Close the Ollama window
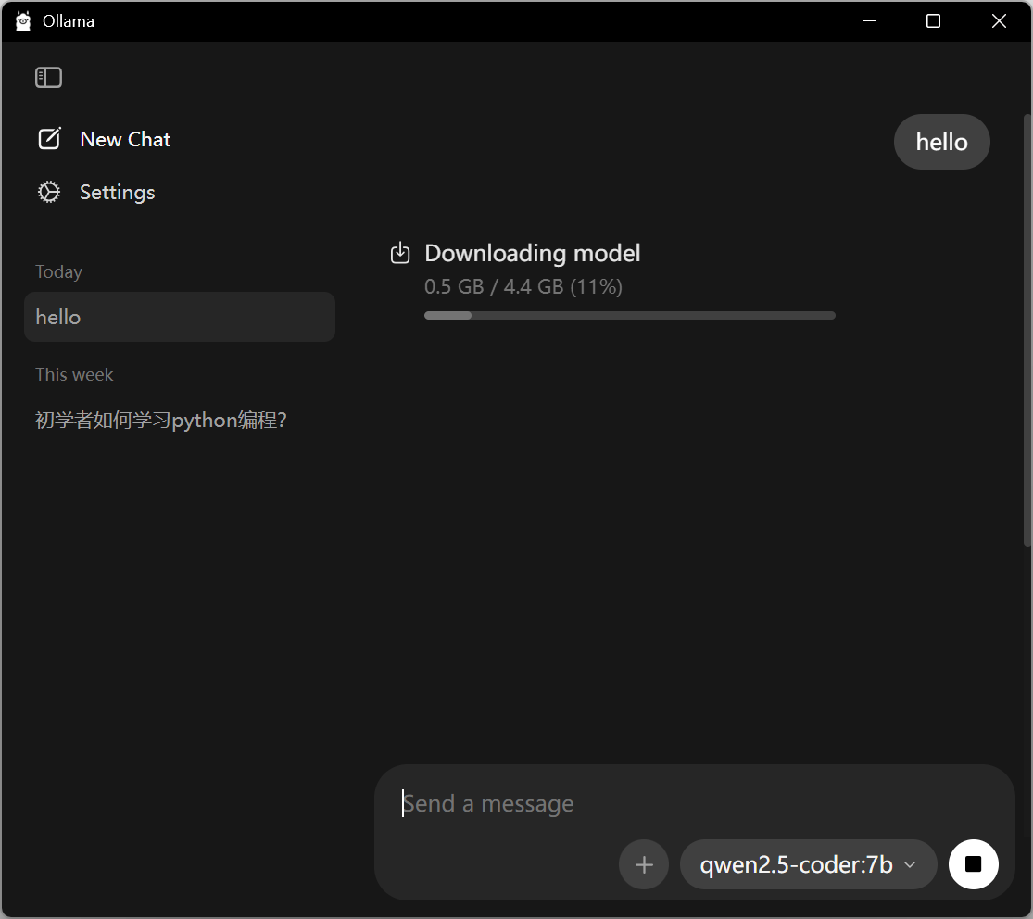 pyautogui.click(x=999, y=21)
